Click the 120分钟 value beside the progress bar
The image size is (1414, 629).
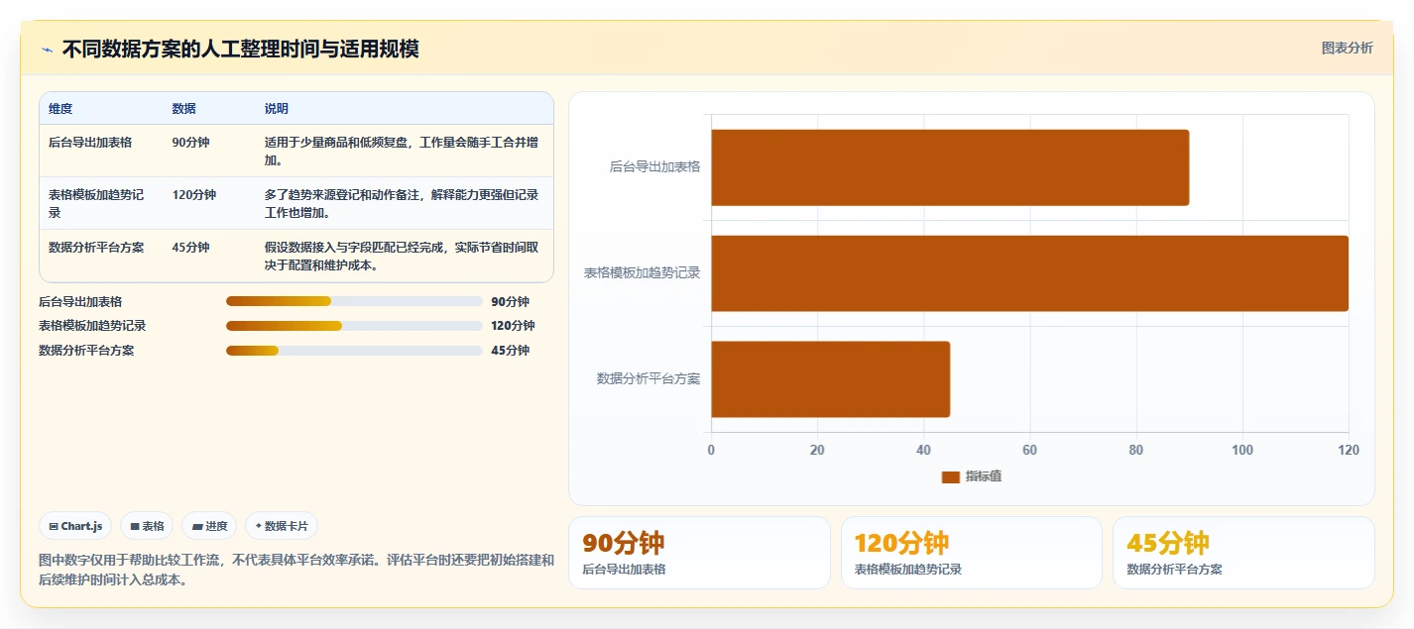click(513, 325)
